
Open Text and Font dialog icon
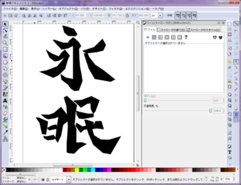230,152
